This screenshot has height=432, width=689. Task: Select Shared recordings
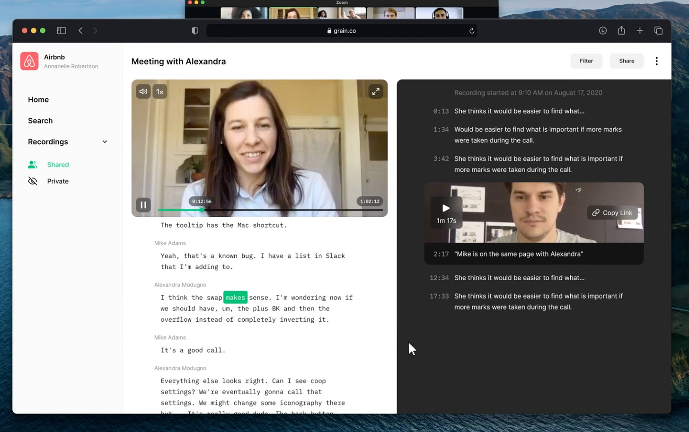click(58, 165)
